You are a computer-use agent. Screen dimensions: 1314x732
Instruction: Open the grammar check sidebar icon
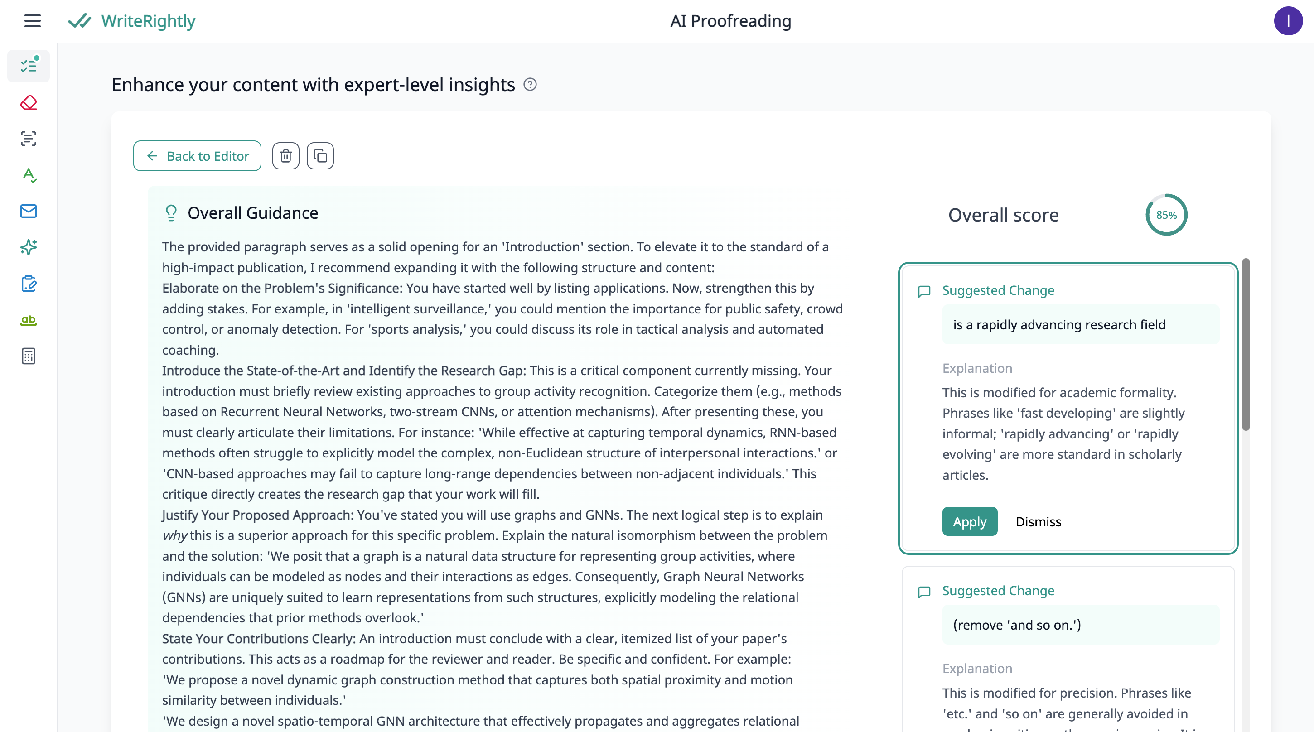[x=29, y=175]
